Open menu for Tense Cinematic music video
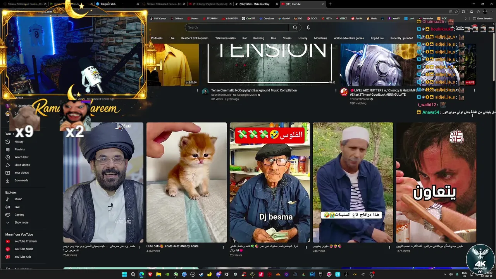This screenshot has height=279, width=496. [336, 91]
